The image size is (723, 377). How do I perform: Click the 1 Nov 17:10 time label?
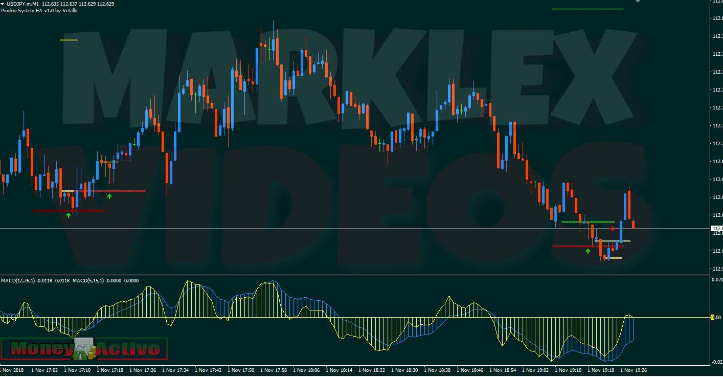coord(77,370)
